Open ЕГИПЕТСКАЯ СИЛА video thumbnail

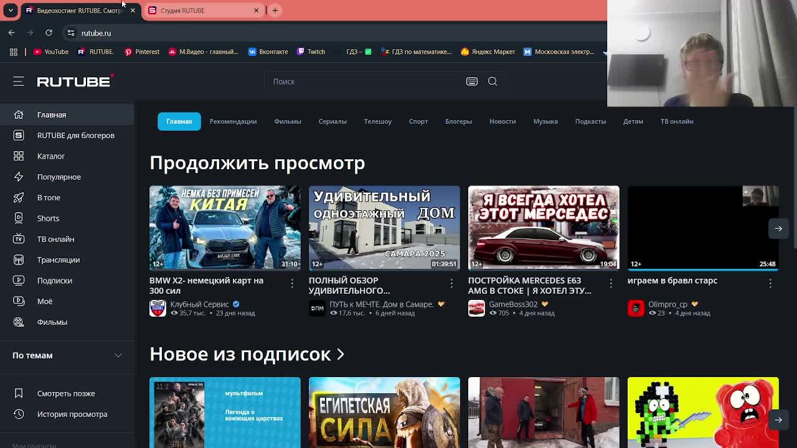click(x=384, y=412)
